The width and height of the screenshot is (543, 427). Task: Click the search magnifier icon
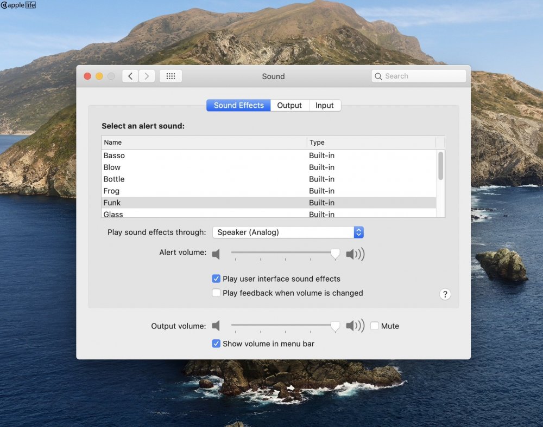click(378, 76)
